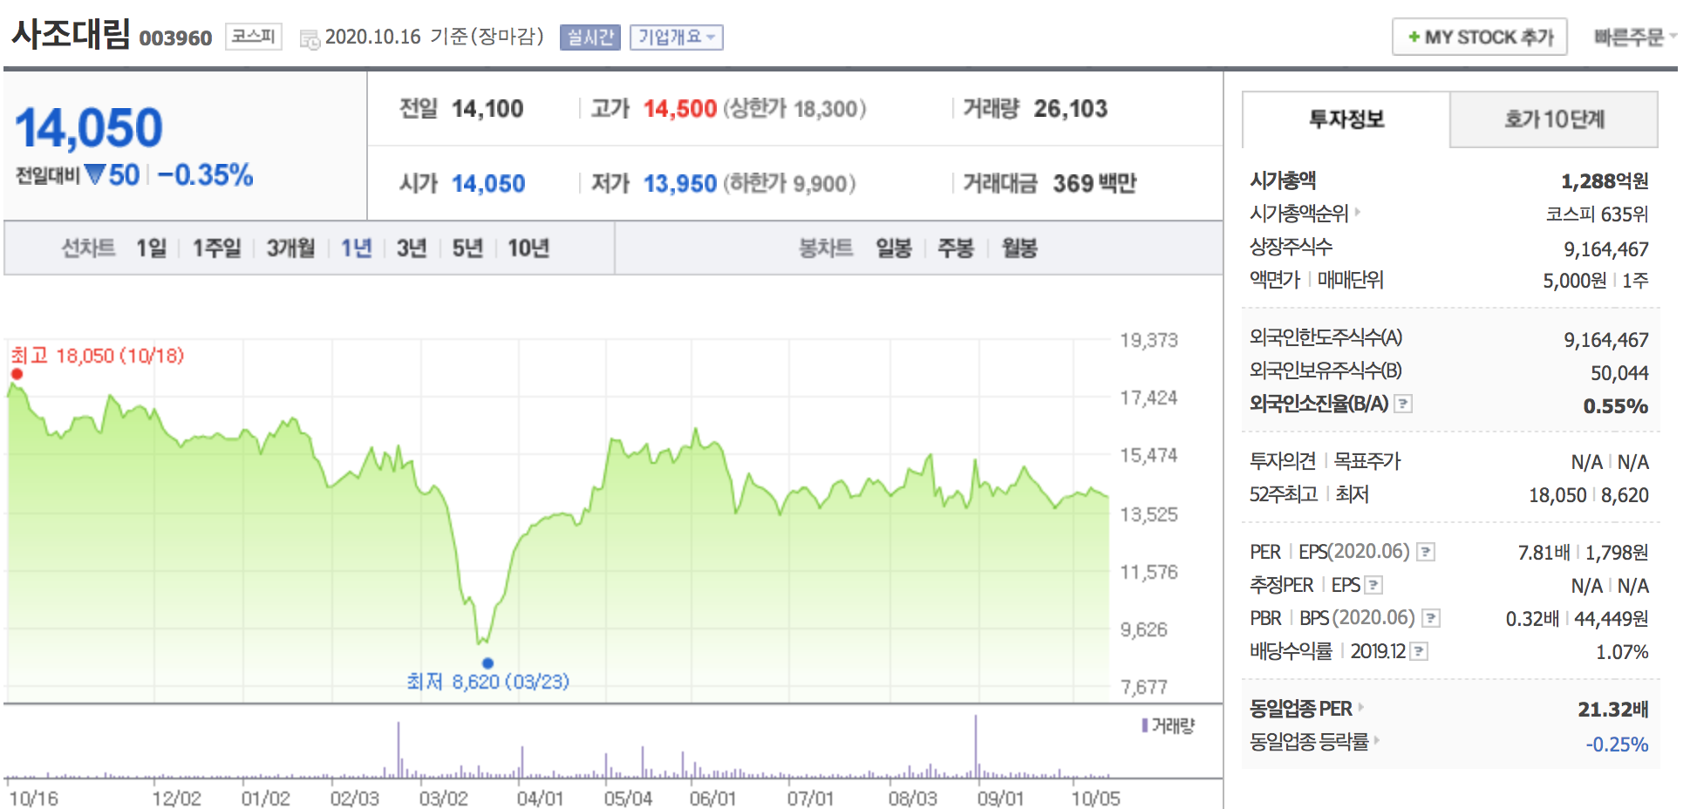Click the document icon before the date 2020.10.16
The width and height of the screenshot is (1697, 809).
310,39
